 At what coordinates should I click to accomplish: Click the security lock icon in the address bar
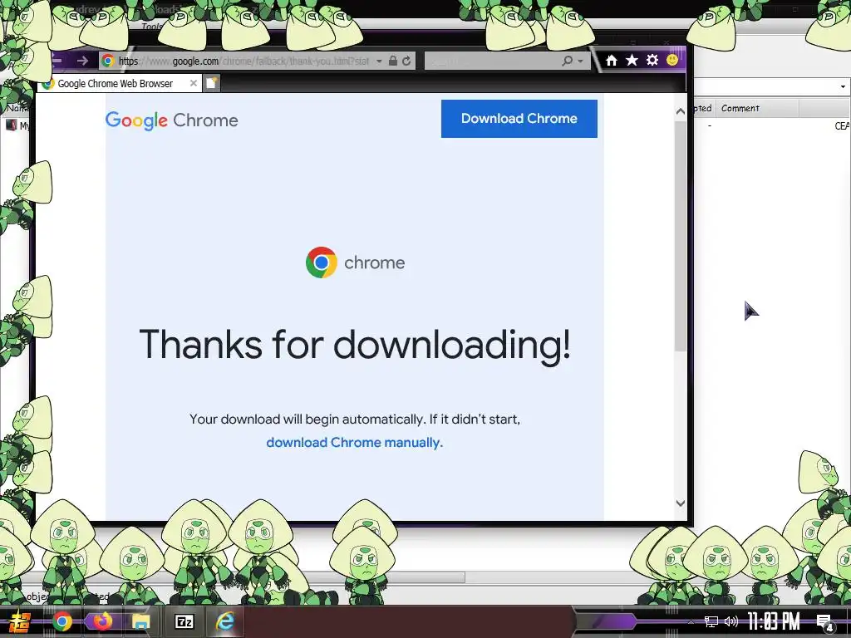393,61
